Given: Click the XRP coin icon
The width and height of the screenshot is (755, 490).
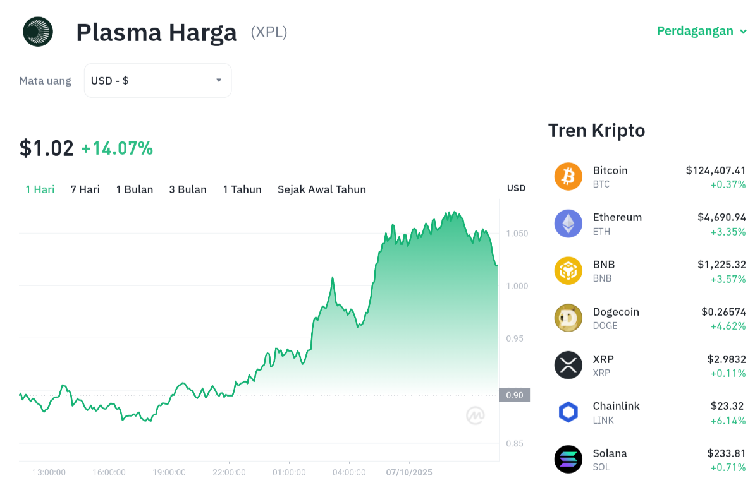Looking at the screenshot, I should 568,365.
